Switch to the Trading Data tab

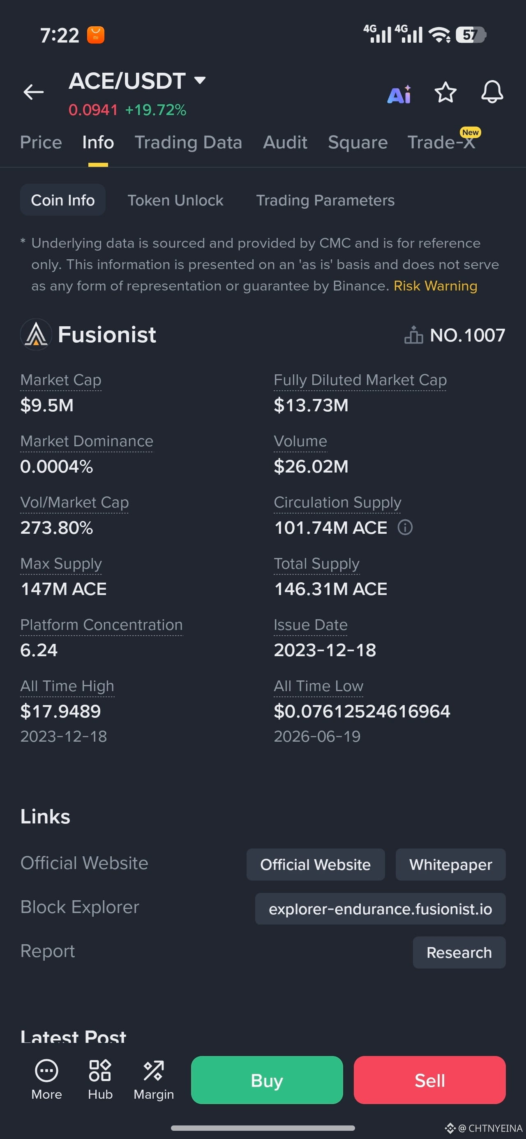point(189,142)
